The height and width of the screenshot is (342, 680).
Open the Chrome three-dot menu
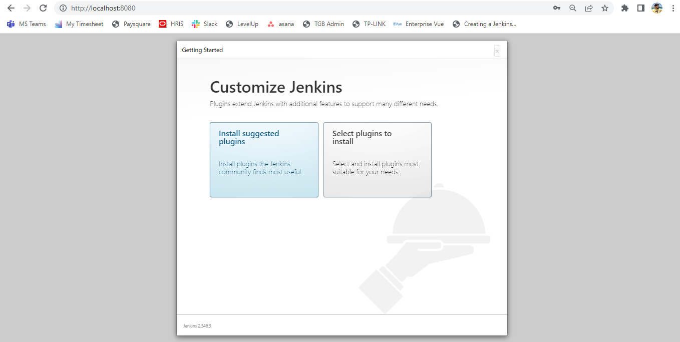(672, 8)
